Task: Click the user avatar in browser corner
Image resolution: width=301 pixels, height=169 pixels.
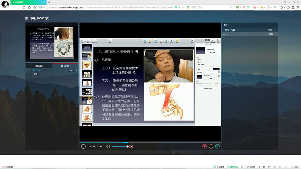Action: pyautogui.click(x=5, y=4)
